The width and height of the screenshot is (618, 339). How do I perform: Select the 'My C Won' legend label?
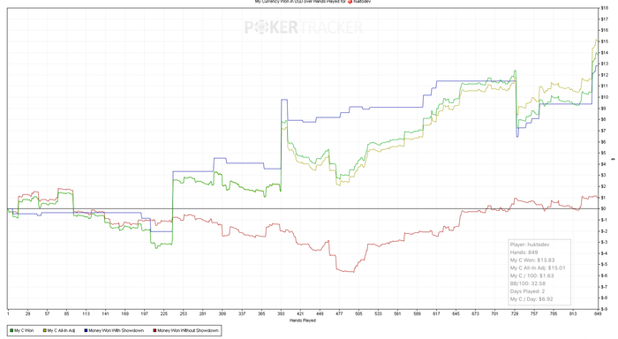[24, 330]
